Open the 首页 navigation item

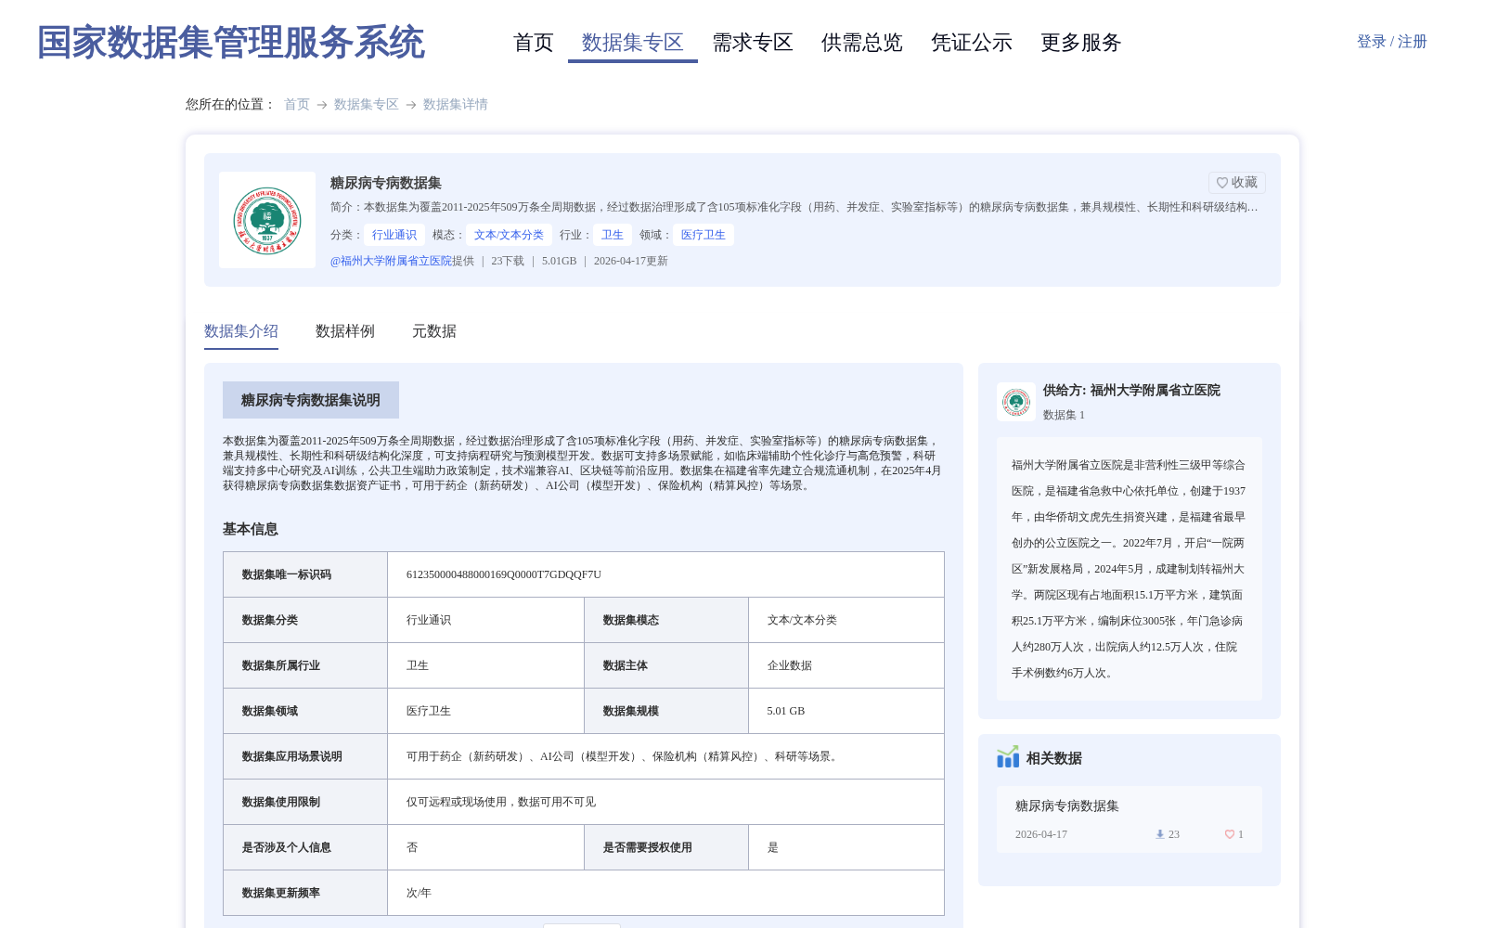pyautogui.click(x=534, y=43)
